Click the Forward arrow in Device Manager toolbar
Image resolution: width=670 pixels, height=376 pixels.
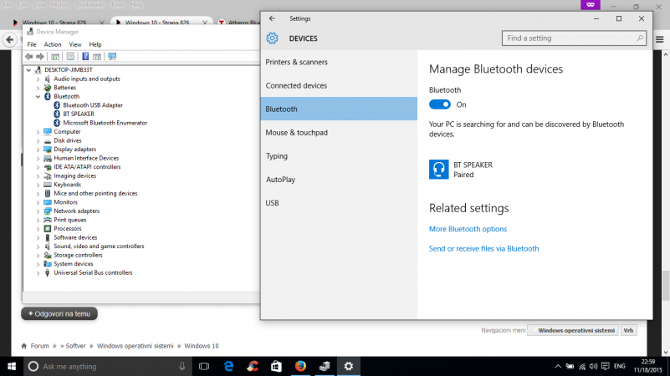click(x=40, y=56)
